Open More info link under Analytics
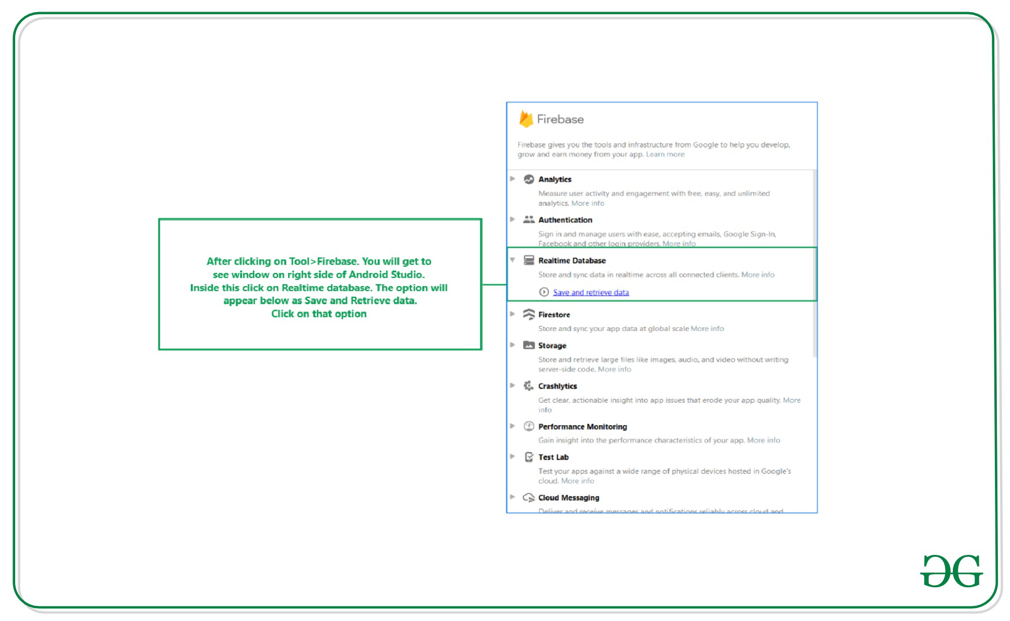Viewport: 1010px width, 621px height. click(587, 203)
